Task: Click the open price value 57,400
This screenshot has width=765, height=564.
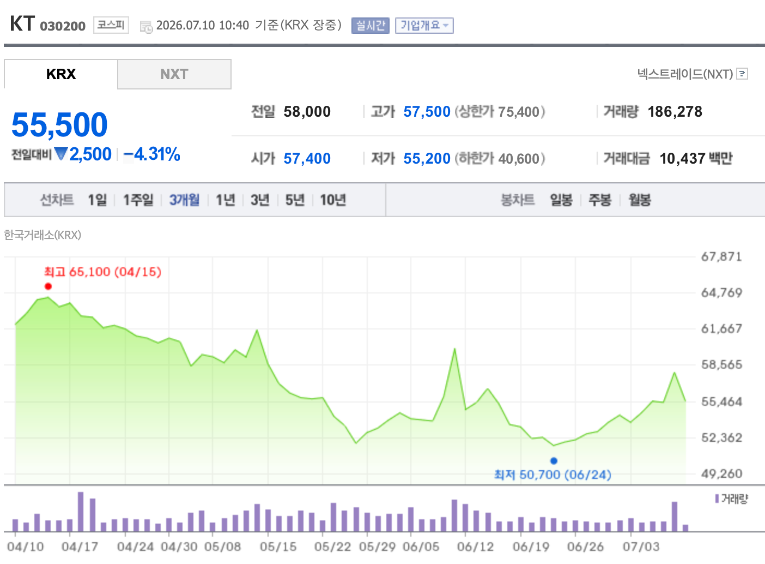Action: click(x=307, y=159)
